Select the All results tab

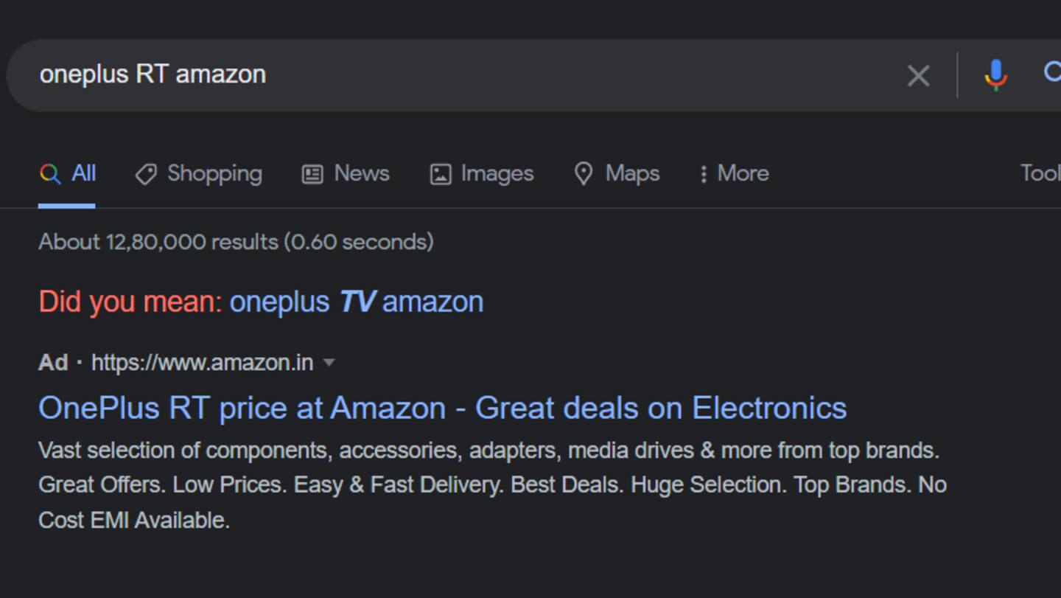(x=67, y=174)
